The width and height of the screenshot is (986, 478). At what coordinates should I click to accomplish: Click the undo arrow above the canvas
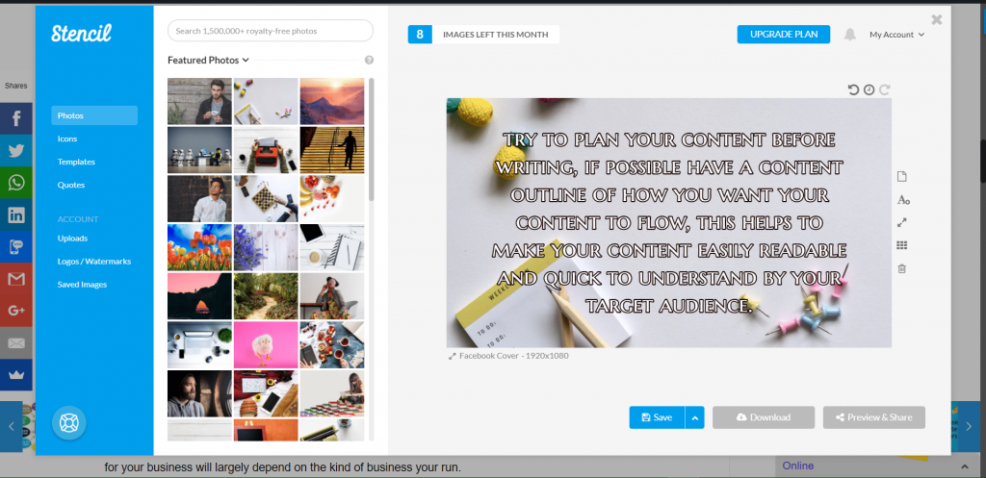[853, 89]
